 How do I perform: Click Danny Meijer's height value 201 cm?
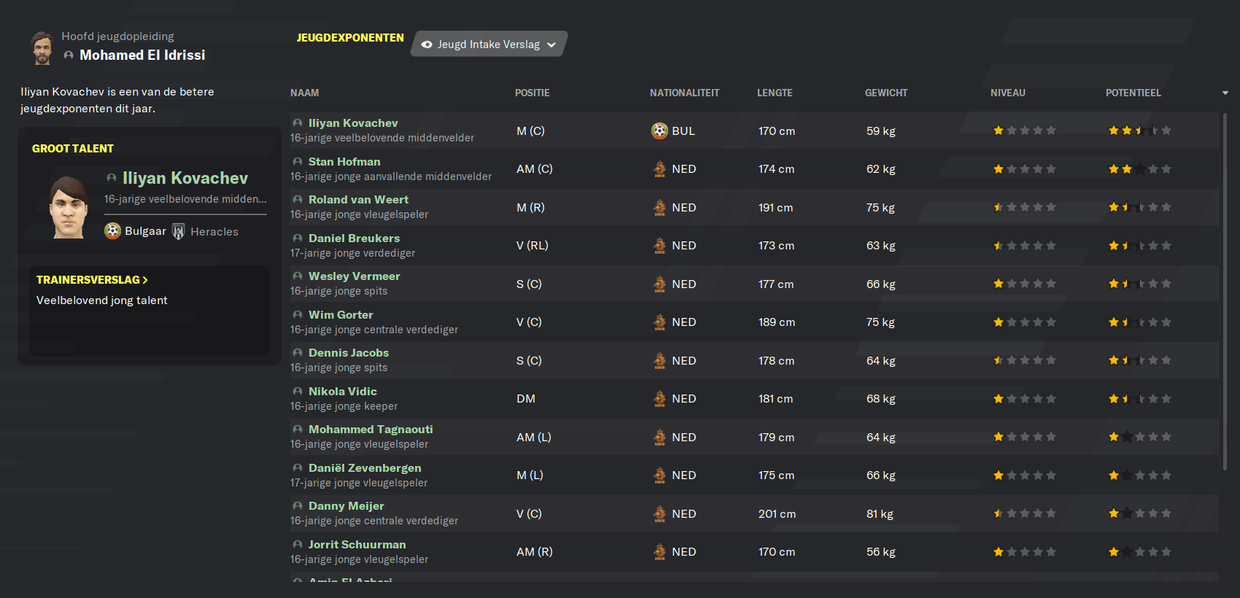pyautogui.click(x=777, y=514)
